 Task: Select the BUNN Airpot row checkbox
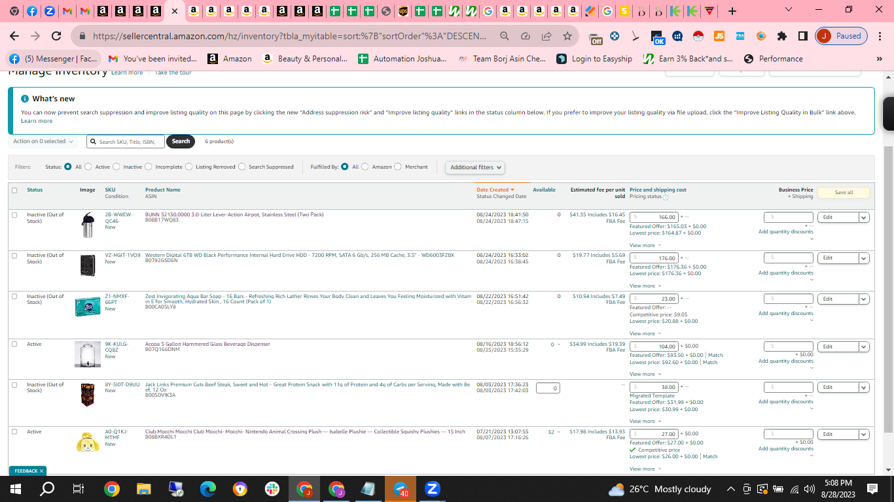click(14, 215)
